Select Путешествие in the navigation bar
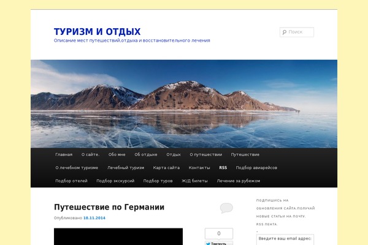Screen dimensions: 368x245 (x=245, y=154)
